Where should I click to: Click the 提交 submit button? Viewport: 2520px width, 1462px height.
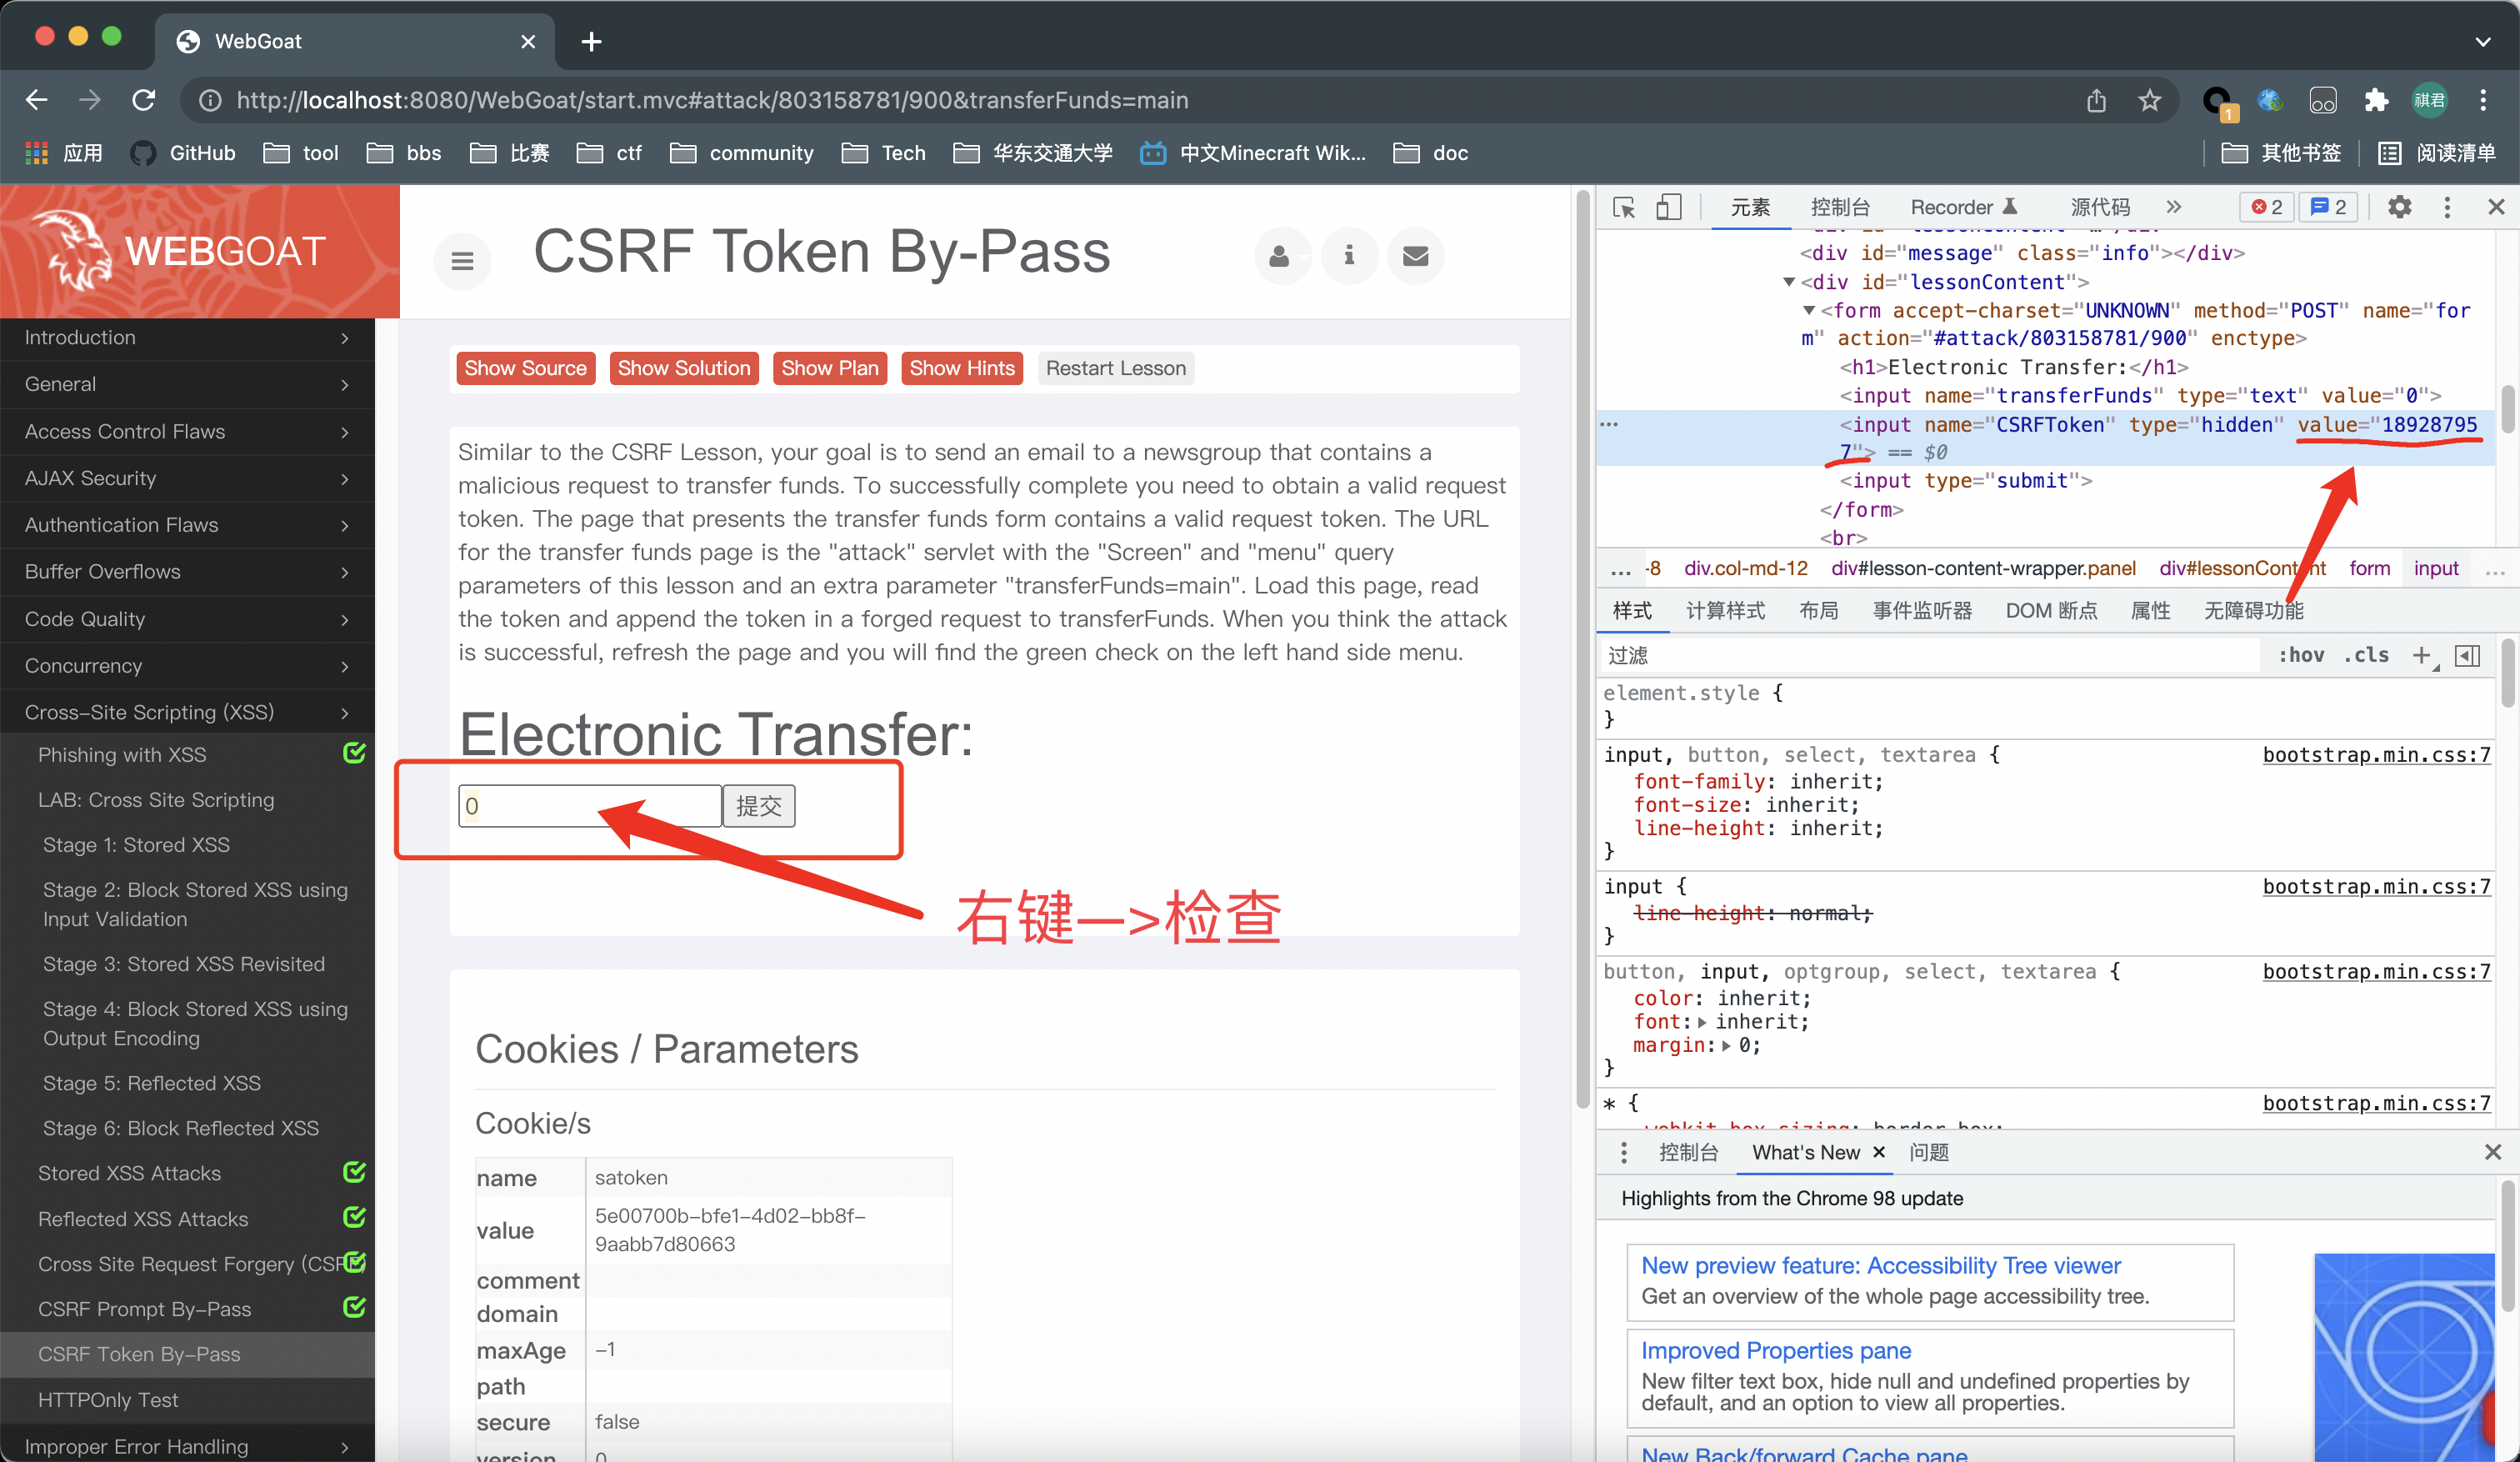[x=759, y=806]
